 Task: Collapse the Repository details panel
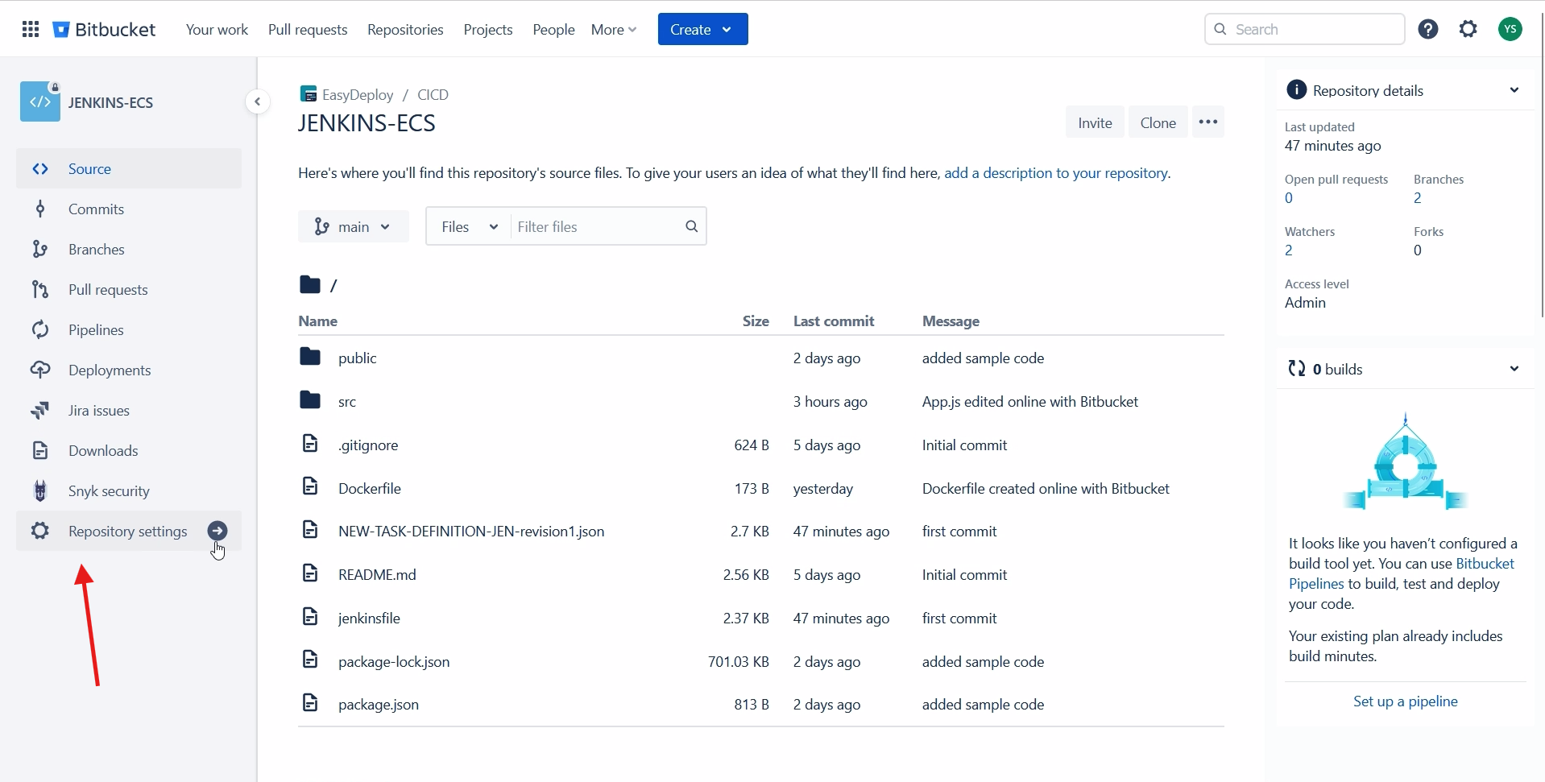1514,90
